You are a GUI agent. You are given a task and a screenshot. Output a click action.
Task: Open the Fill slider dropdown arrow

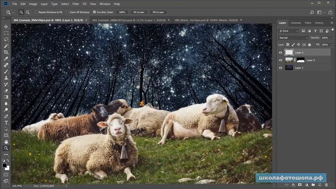point(331,45)
